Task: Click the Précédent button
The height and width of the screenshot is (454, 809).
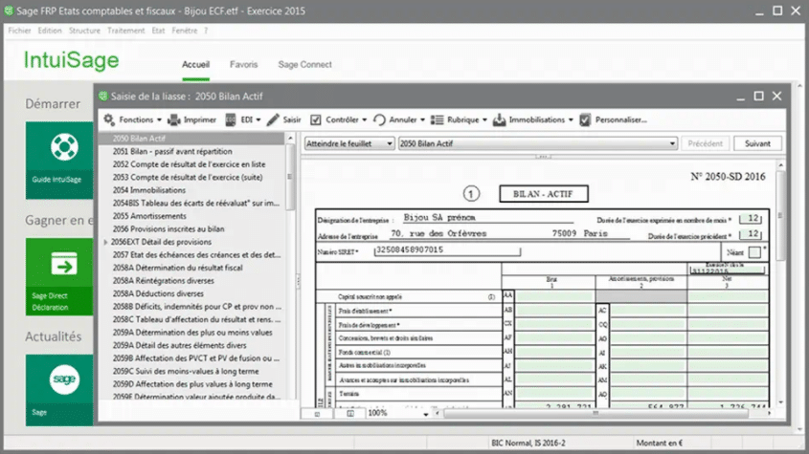Action: point(705,143)
